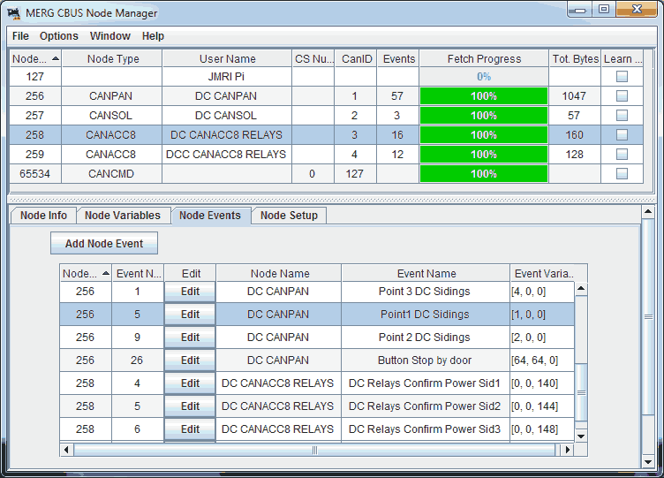
Task: Select the DCC CANACC8 RELAYS row
Action: coord(326,155)
